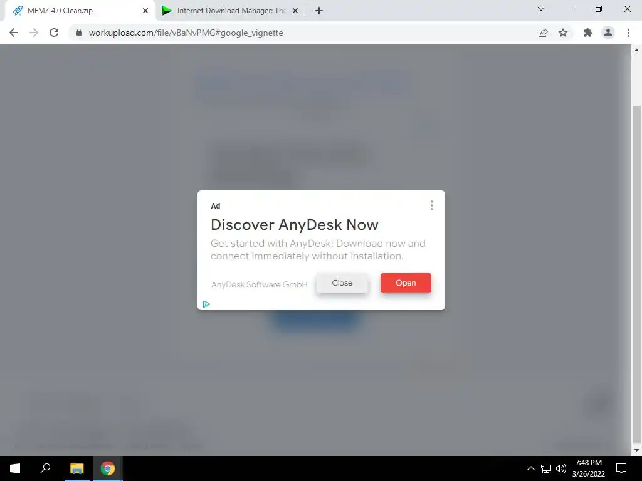The height and width of the screenshot is (481, 642).
Task: Open File Explorer from the taskbar
Action: click(x=76, y=468)
